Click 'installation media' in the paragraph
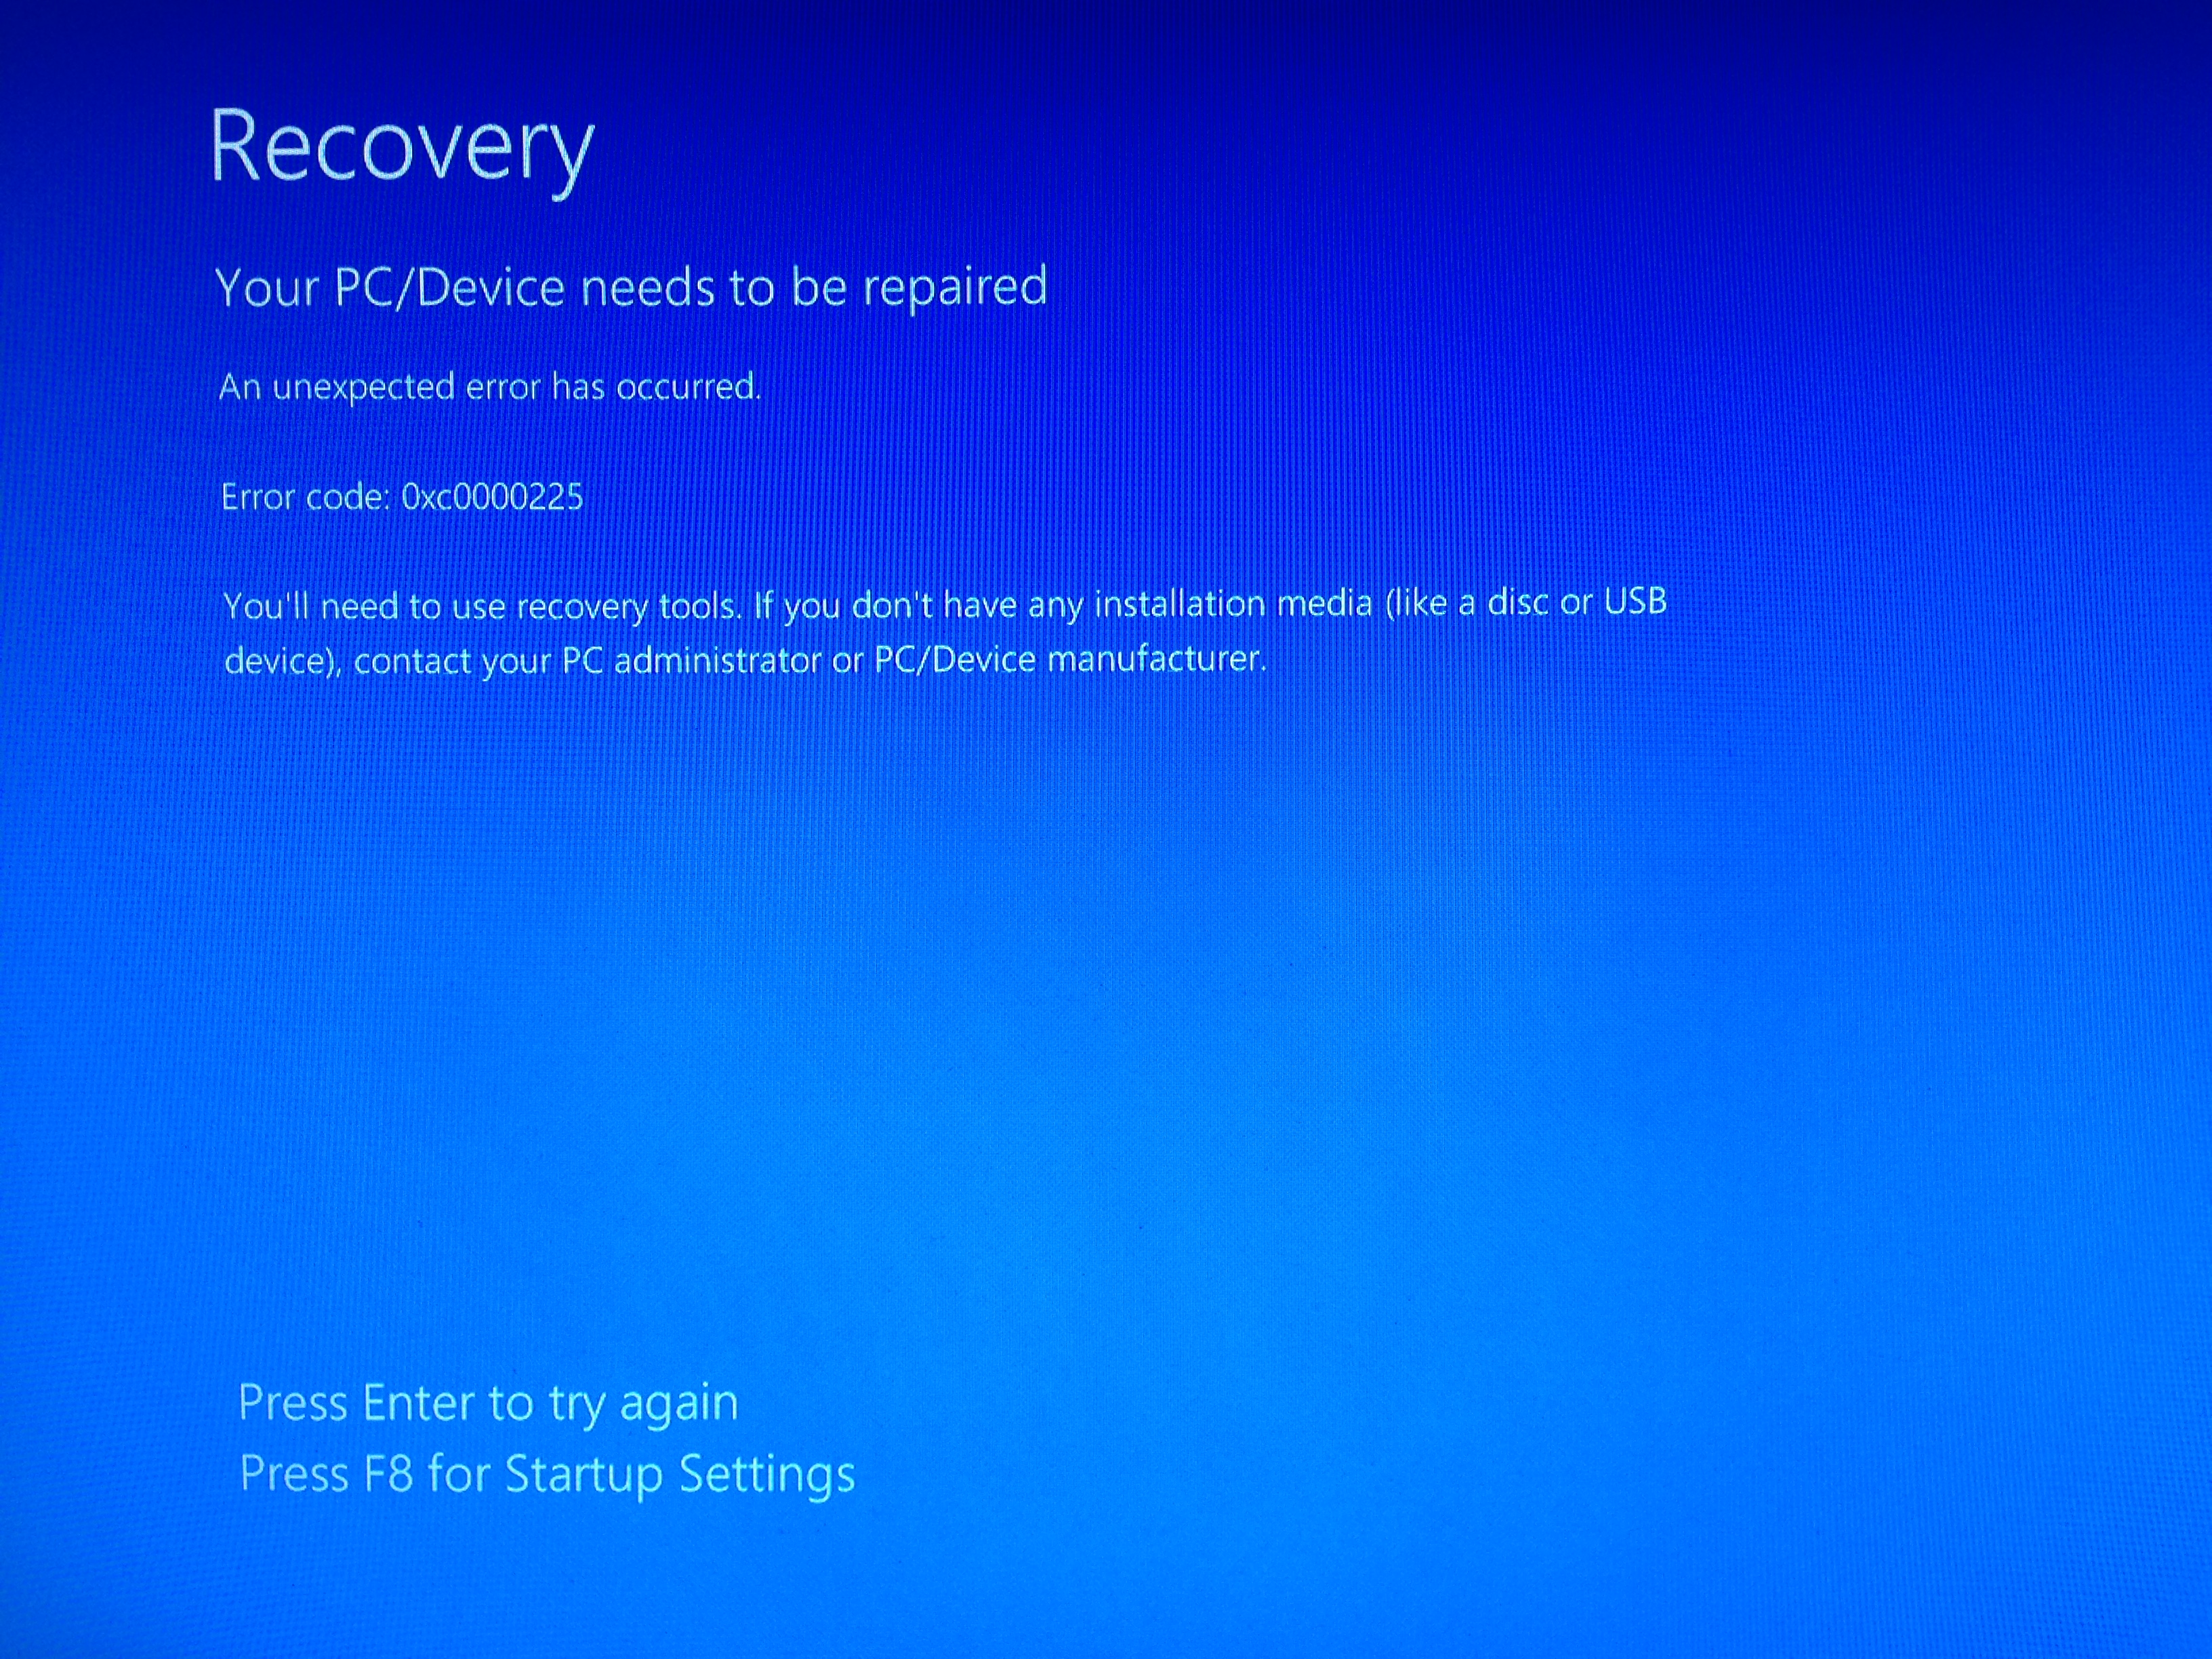 click(1233, 604)
